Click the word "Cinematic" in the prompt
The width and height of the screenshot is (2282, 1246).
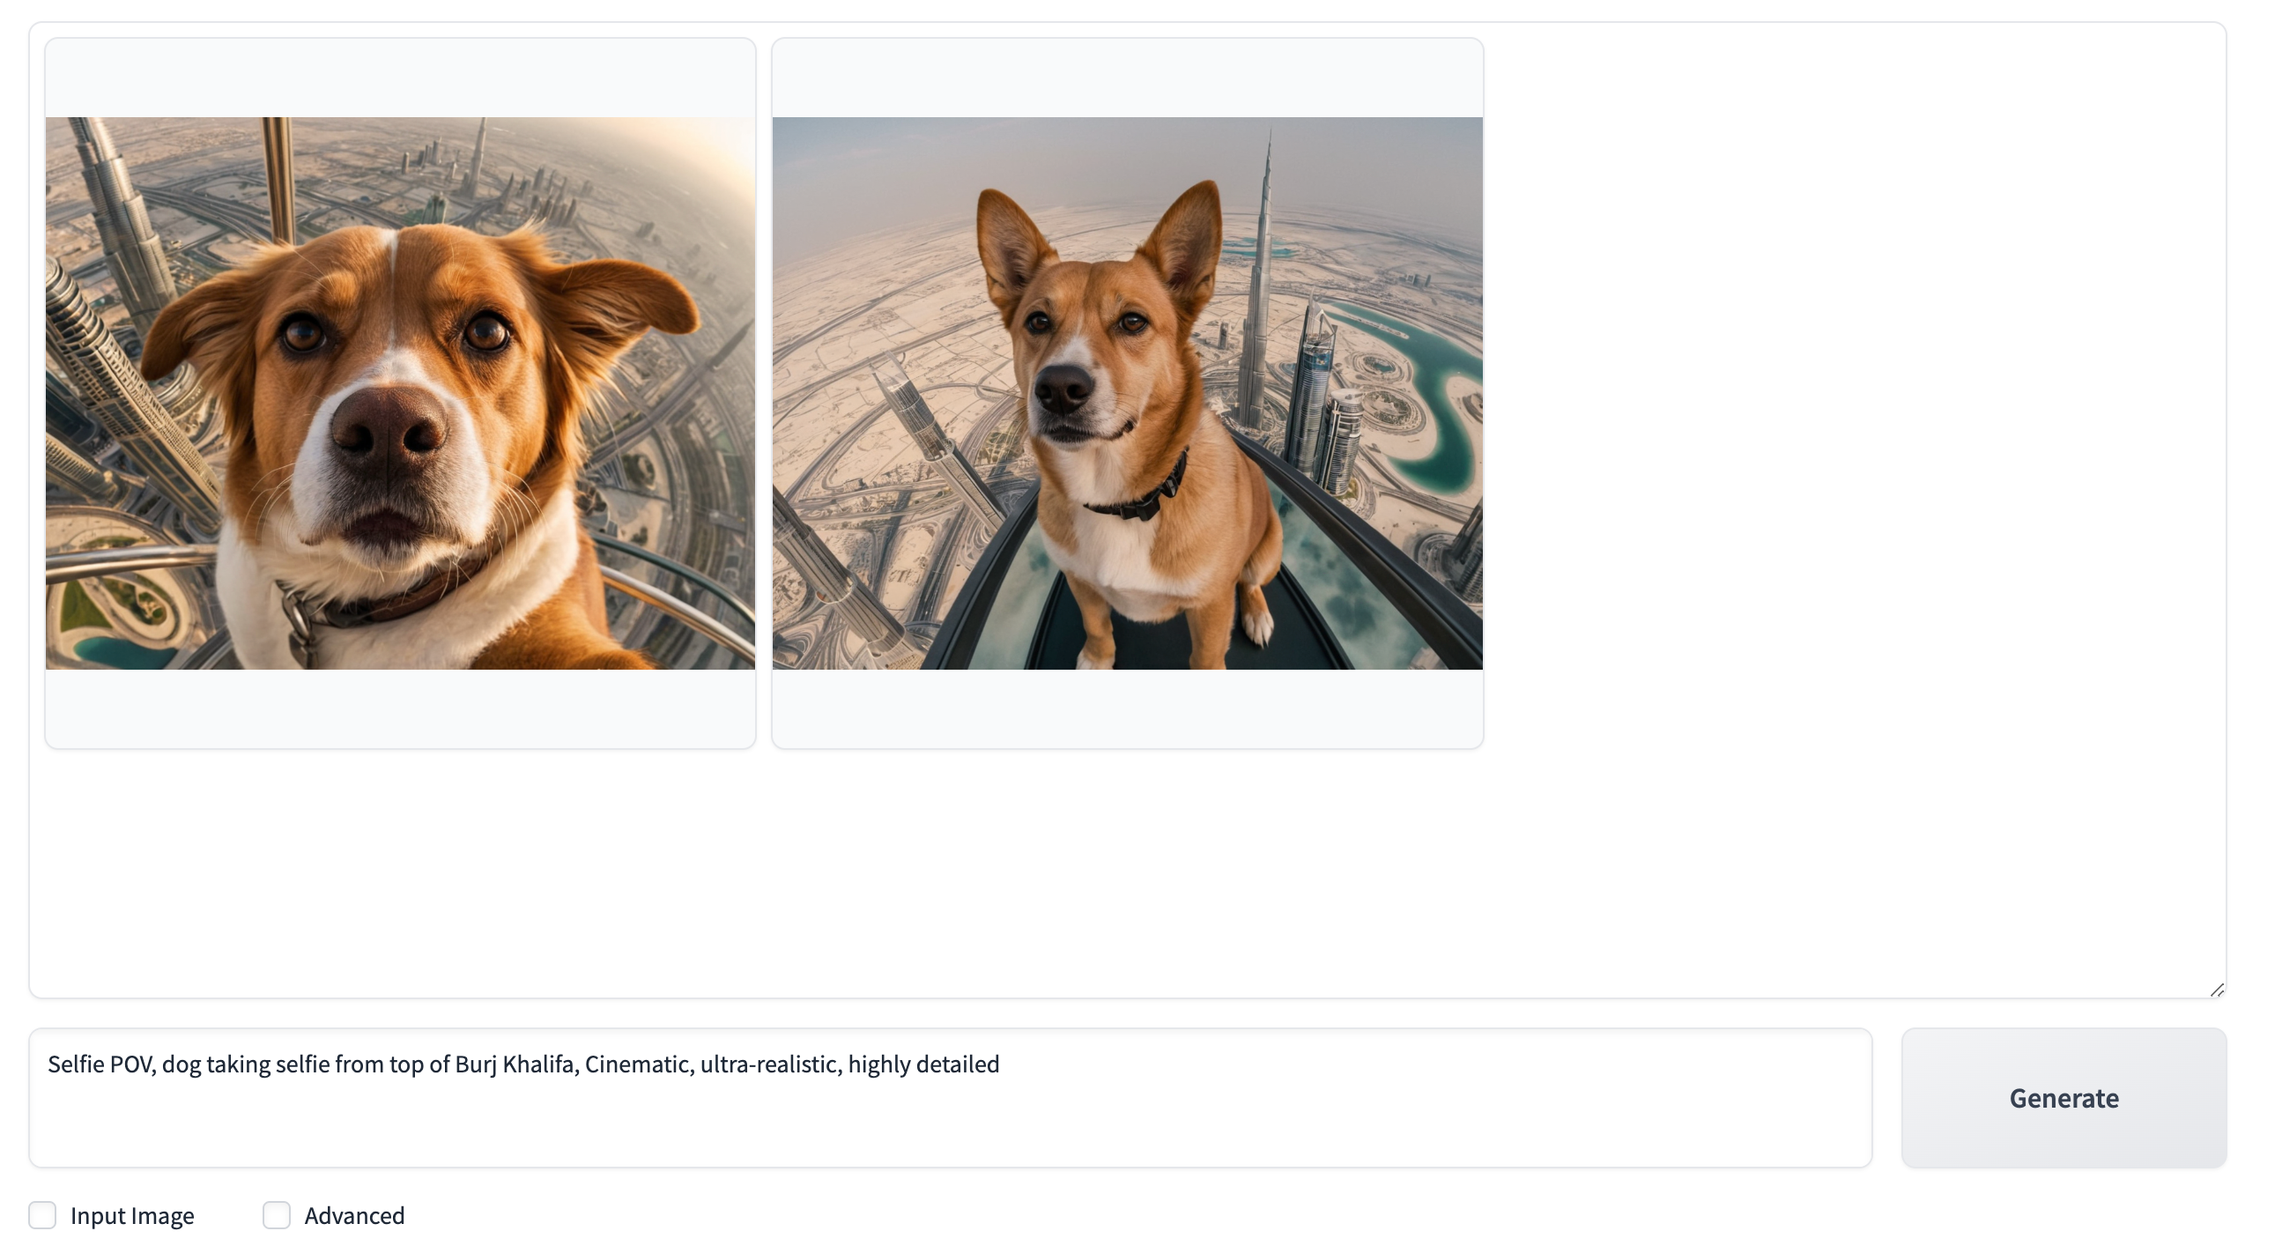pos(638,1064)
